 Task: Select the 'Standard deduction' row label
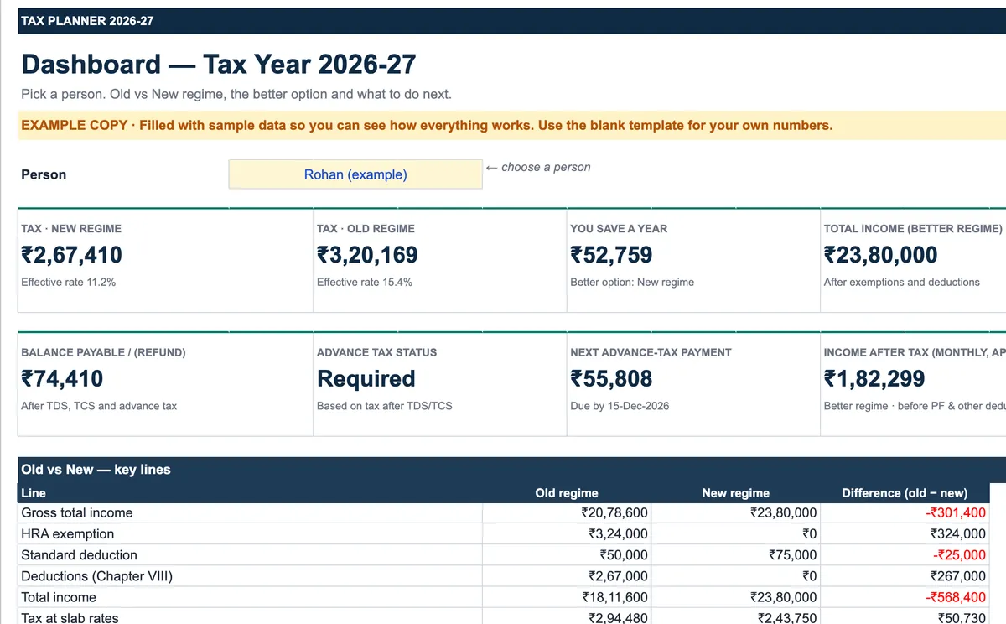[79, 555]
